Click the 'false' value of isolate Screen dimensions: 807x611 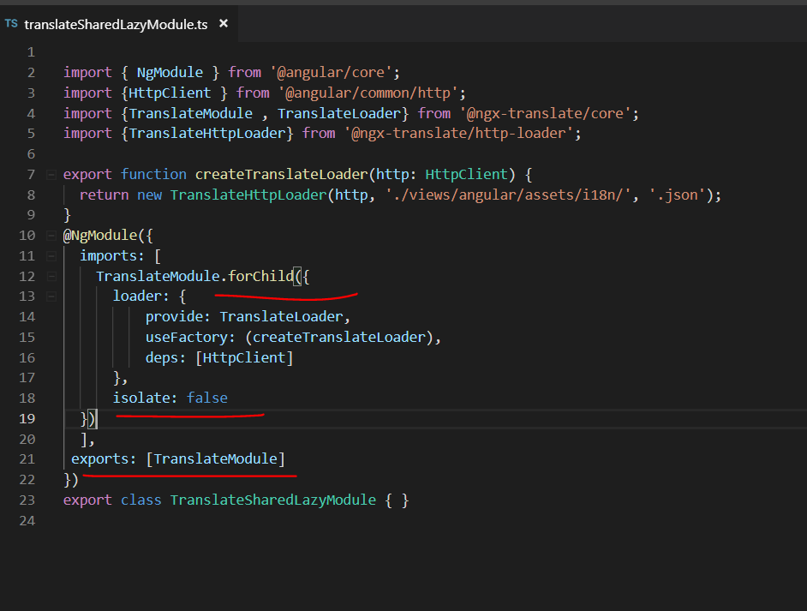207,398
